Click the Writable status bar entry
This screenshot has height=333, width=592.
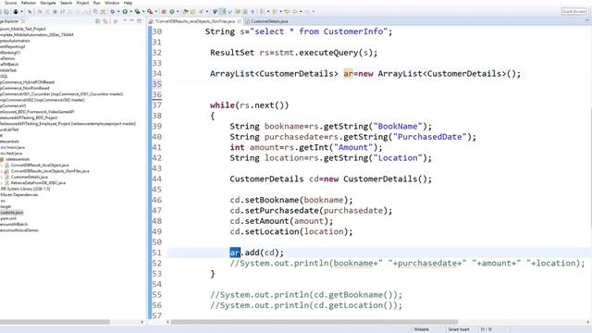coord(422,329)
